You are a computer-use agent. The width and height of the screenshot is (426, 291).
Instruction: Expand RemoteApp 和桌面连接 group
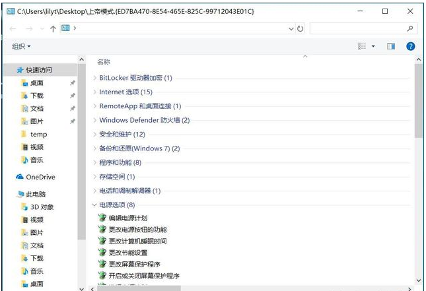94,106
